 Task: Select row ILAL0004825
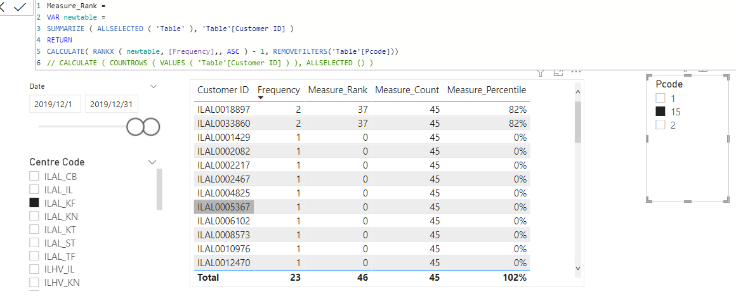pos(362,193)
